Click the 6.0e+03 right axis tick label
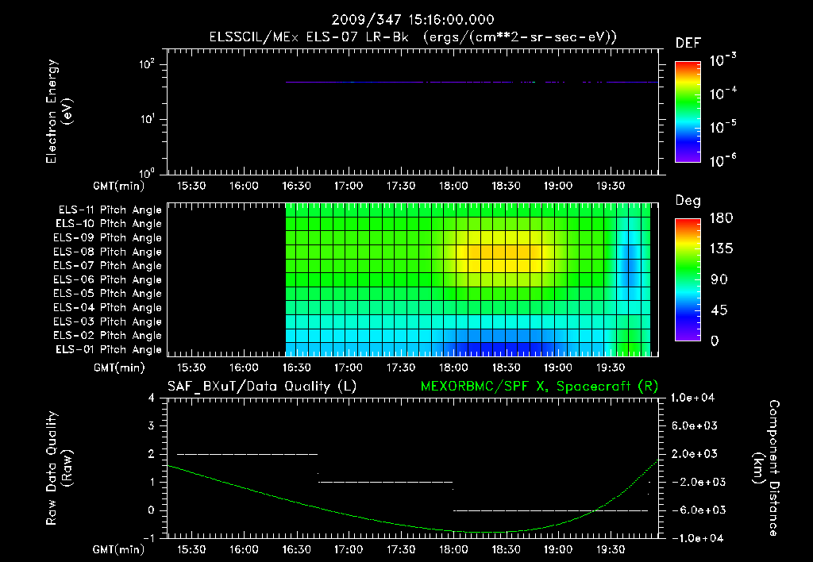This screenshot has height=562, width=813. [694, 426]
